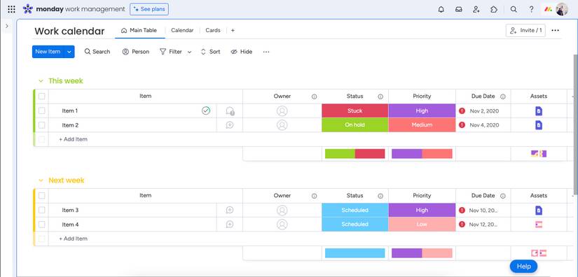
Task: Change Item 4 priority Low
Action: (x=422, y=225)
